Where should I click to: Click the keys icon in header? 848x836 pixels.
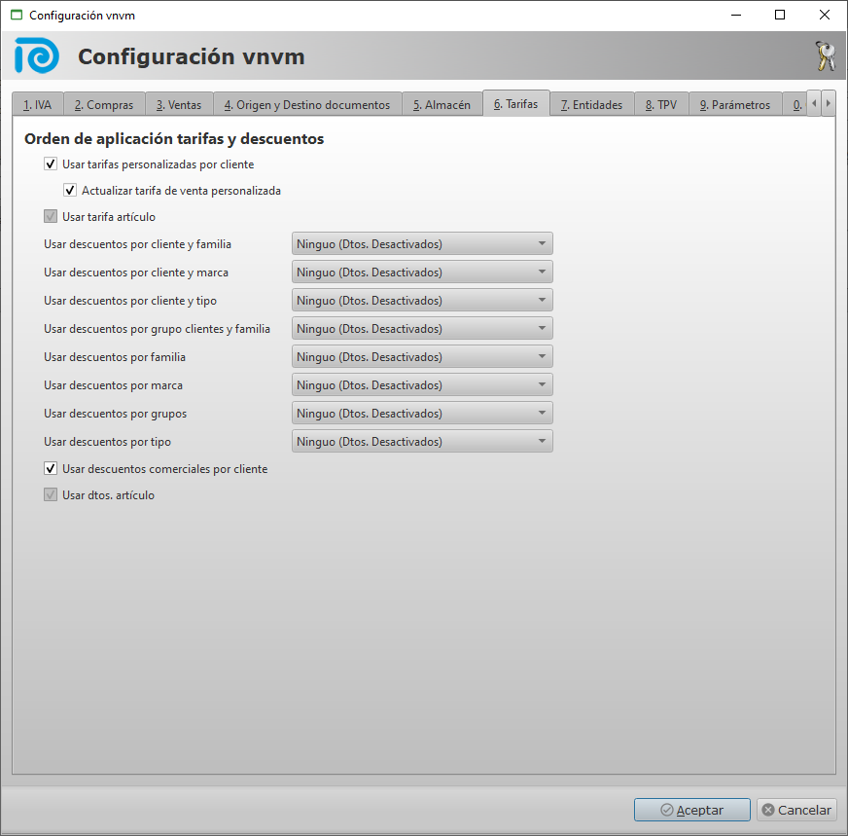pyautogui.click(x=825, y=56)
